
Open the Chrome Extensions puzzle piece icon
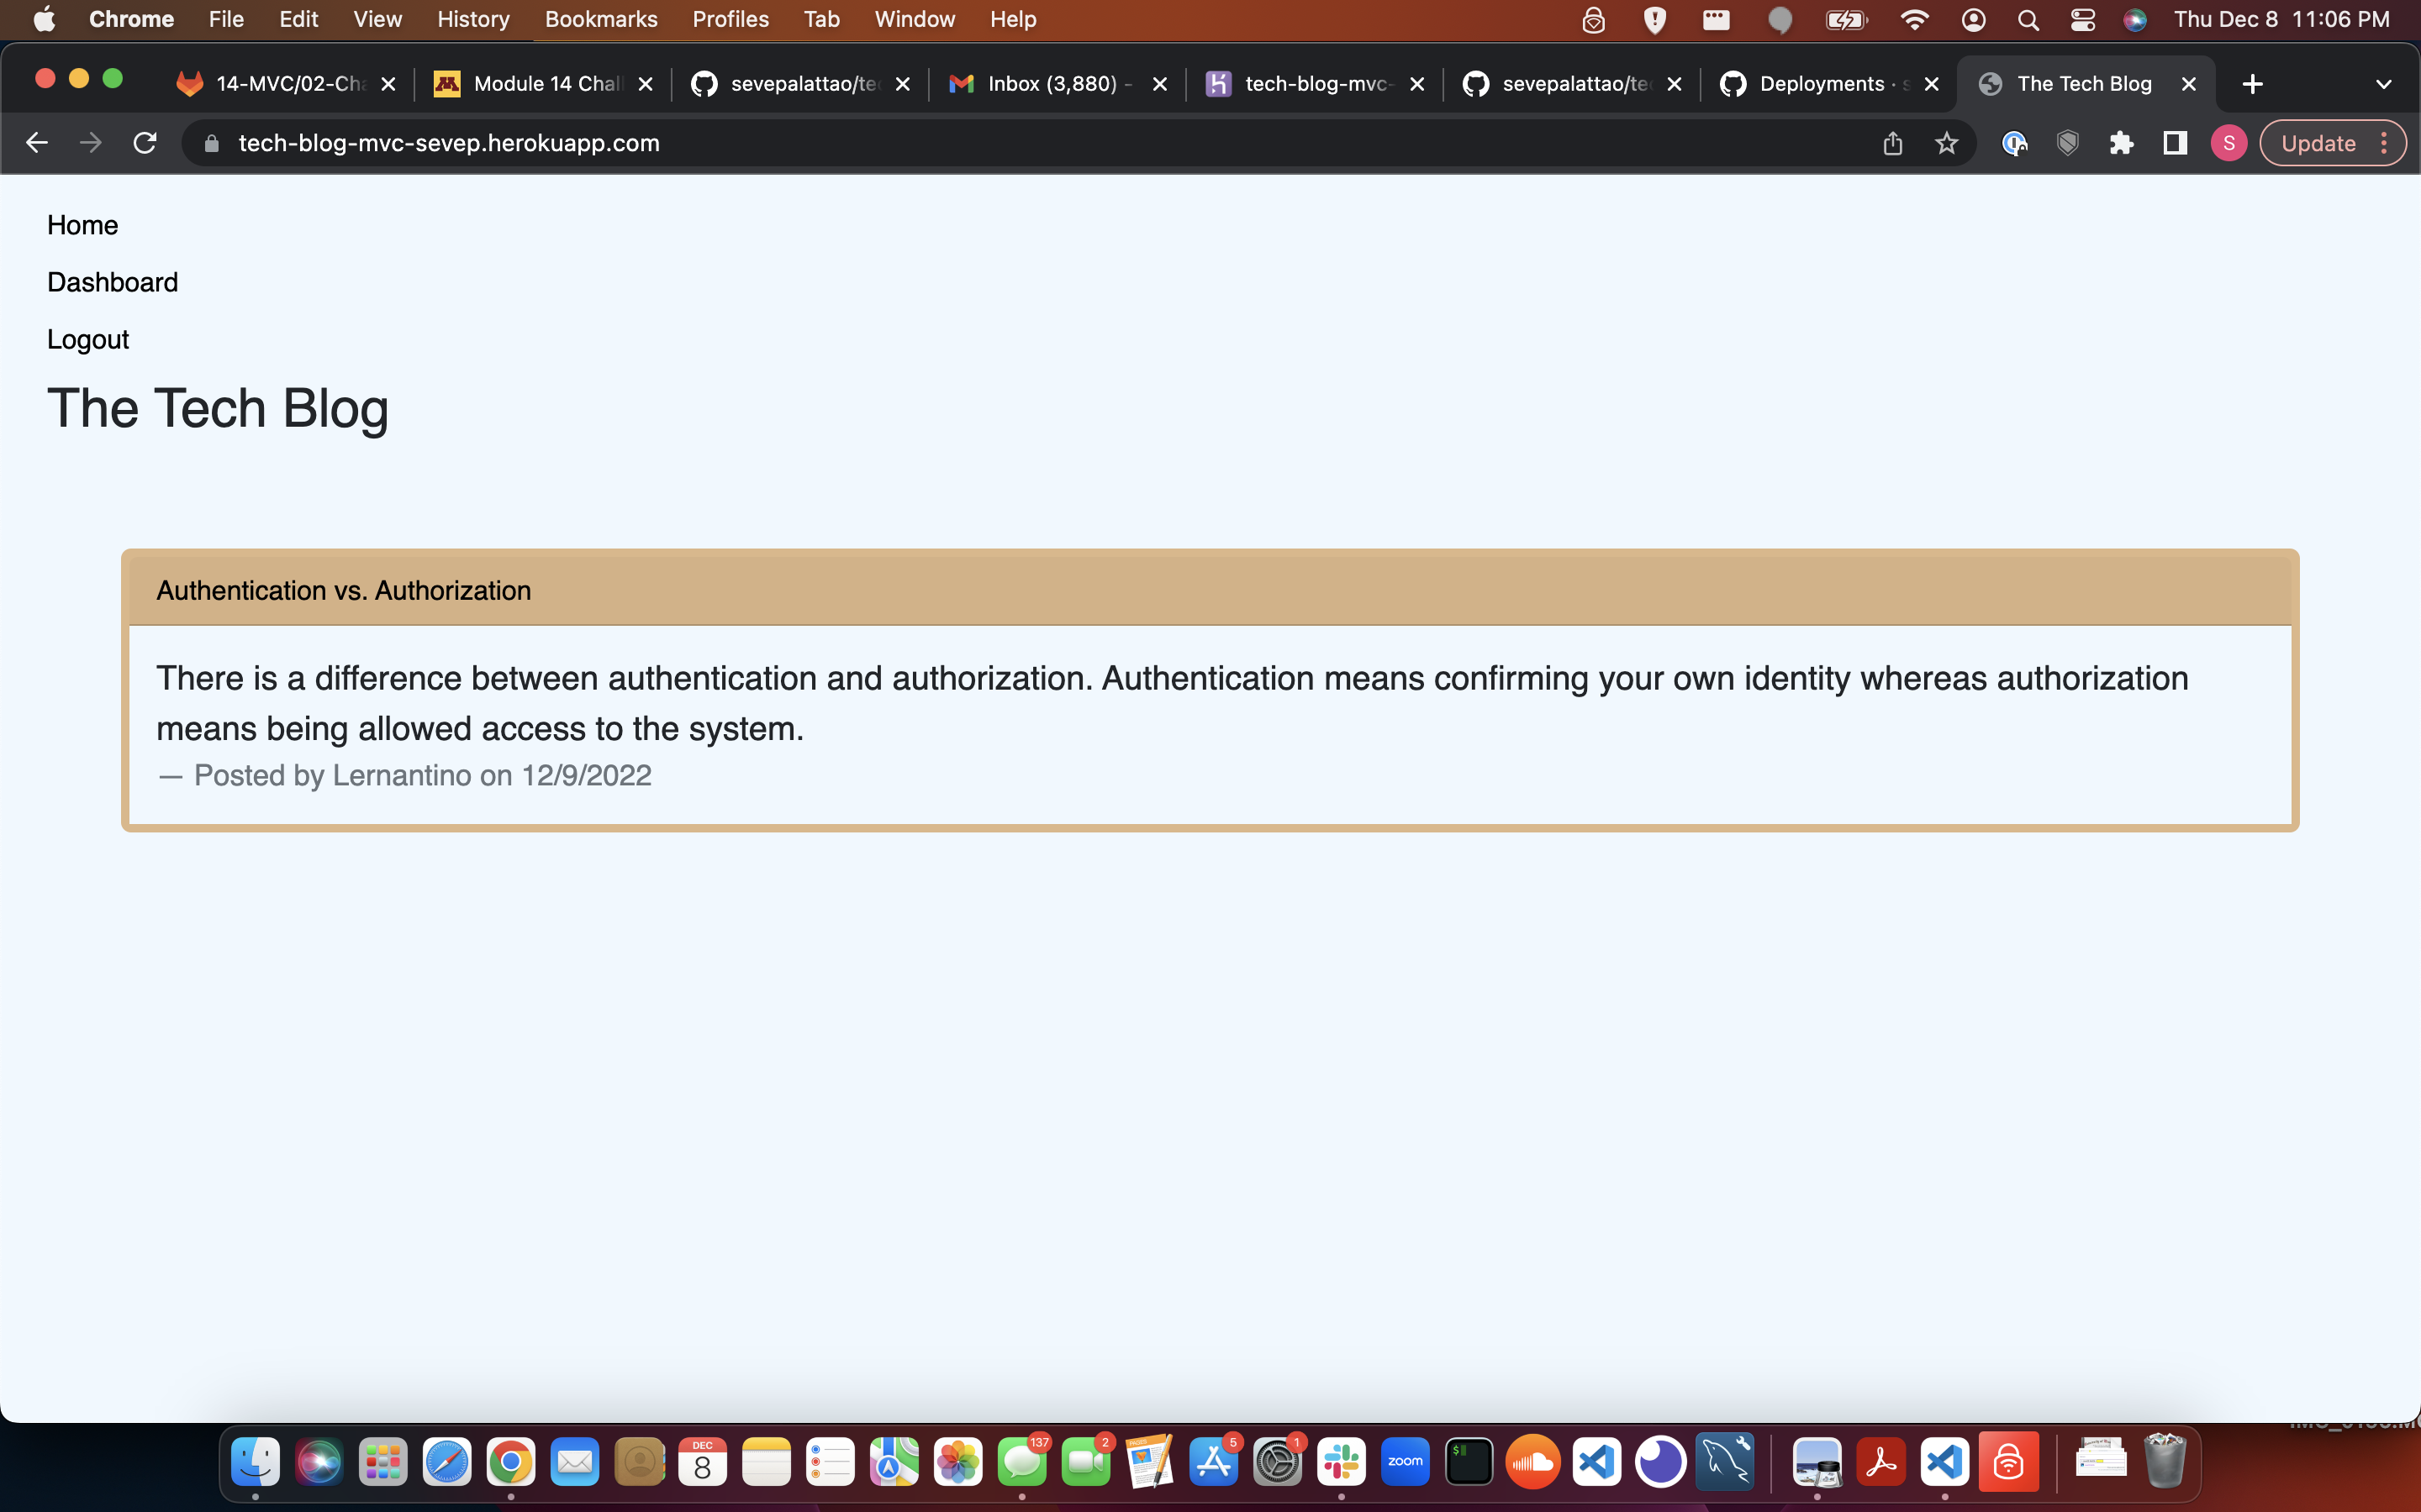[x=2121, y=143]
